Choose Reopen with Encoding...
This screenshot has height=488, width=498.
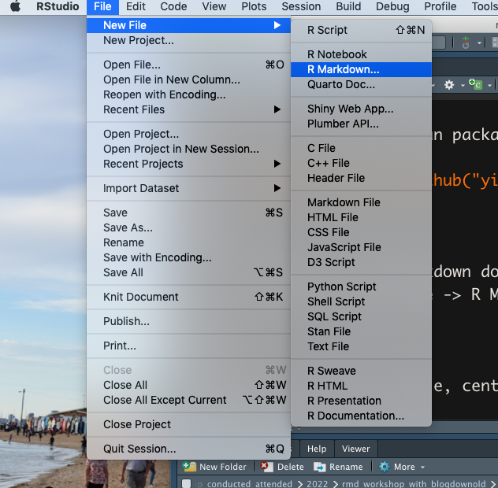188,94
